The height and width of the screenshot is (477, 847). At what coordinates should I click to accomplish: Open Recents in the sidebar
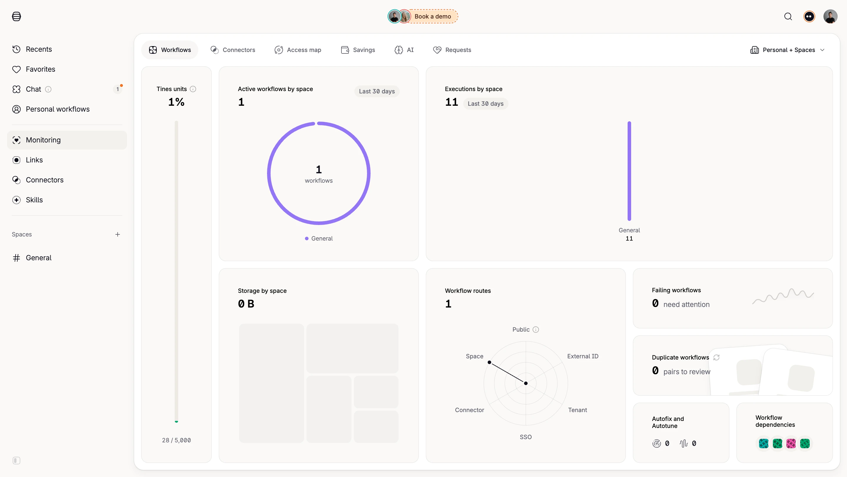[67, 49]
